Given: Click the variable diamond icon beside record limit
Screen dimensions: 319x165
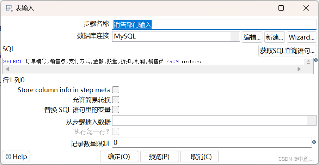Looking at the screenshot, I should pos(314,142).
